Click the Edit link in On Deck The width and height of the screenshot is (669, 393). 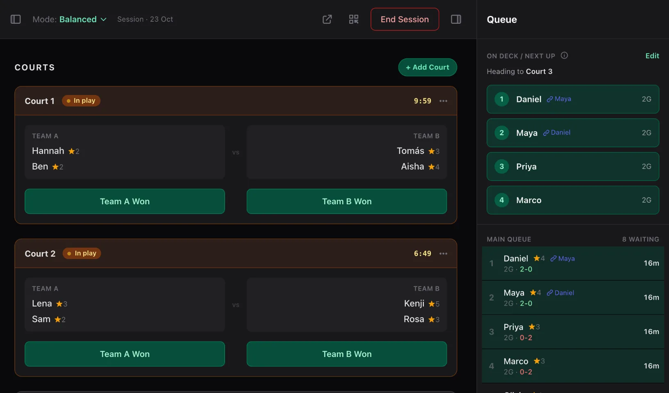point(652,56)
